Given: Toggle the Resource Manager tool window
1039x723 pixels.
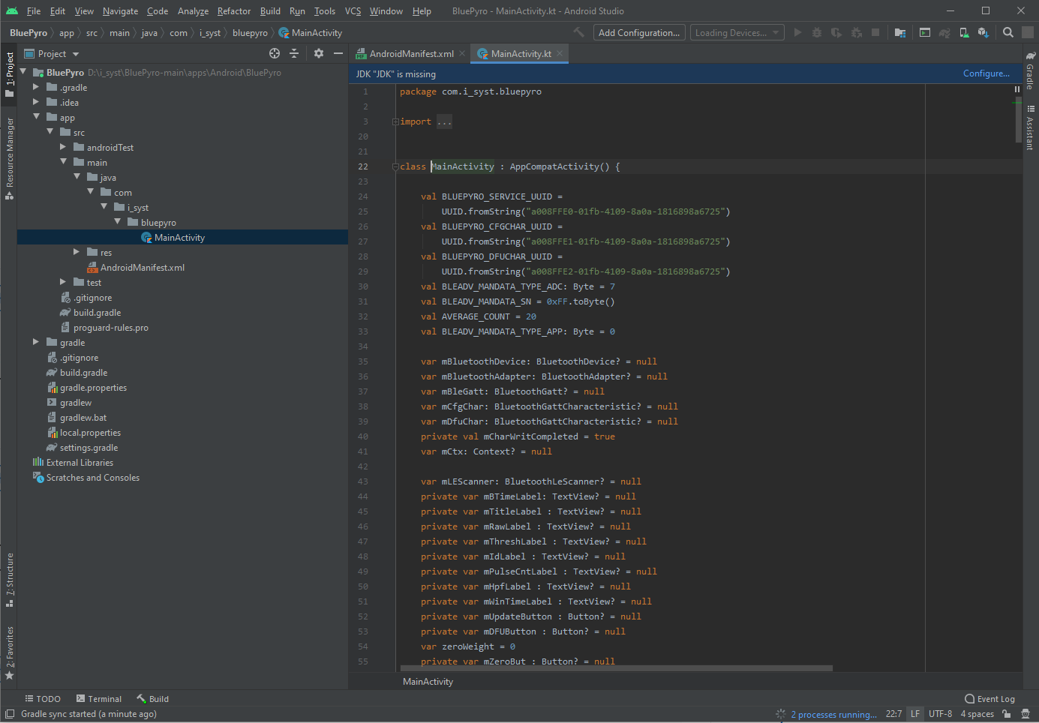Looking at the screenshot, I should click(9, 158).
